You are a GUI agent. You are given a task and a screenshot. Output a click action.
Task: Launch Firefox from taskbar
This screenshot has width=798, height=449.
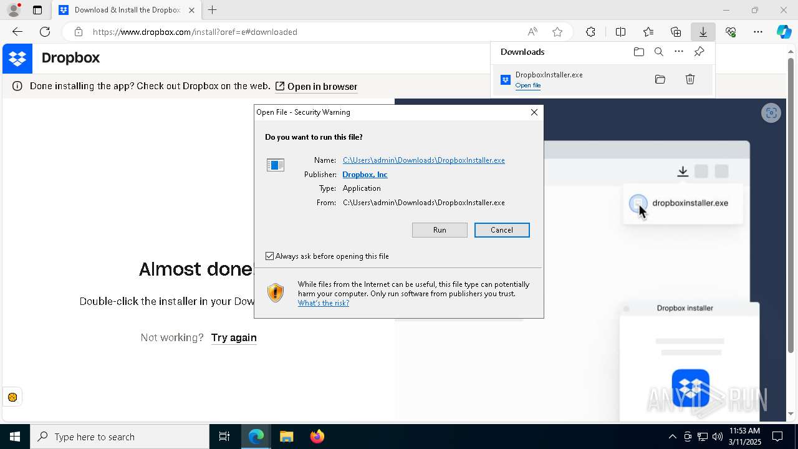pos(317,437)
